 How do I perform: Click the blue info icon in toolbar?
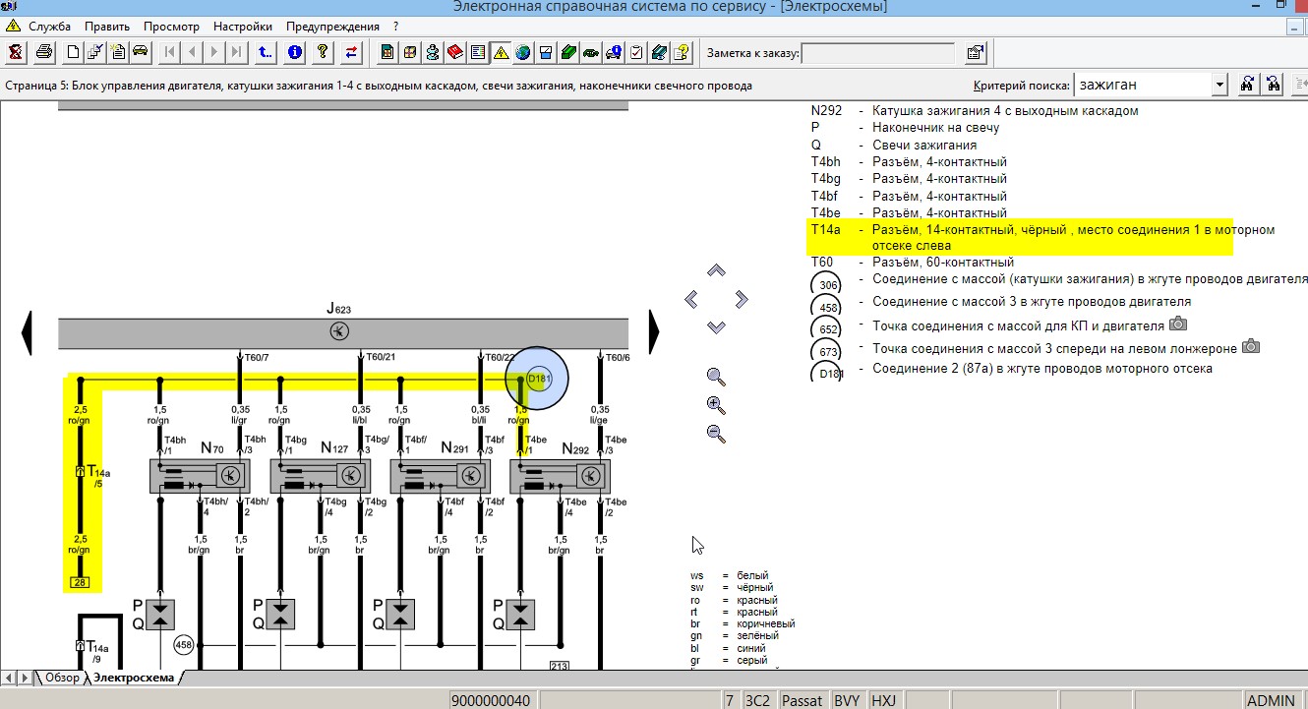(x=294, y=52)
